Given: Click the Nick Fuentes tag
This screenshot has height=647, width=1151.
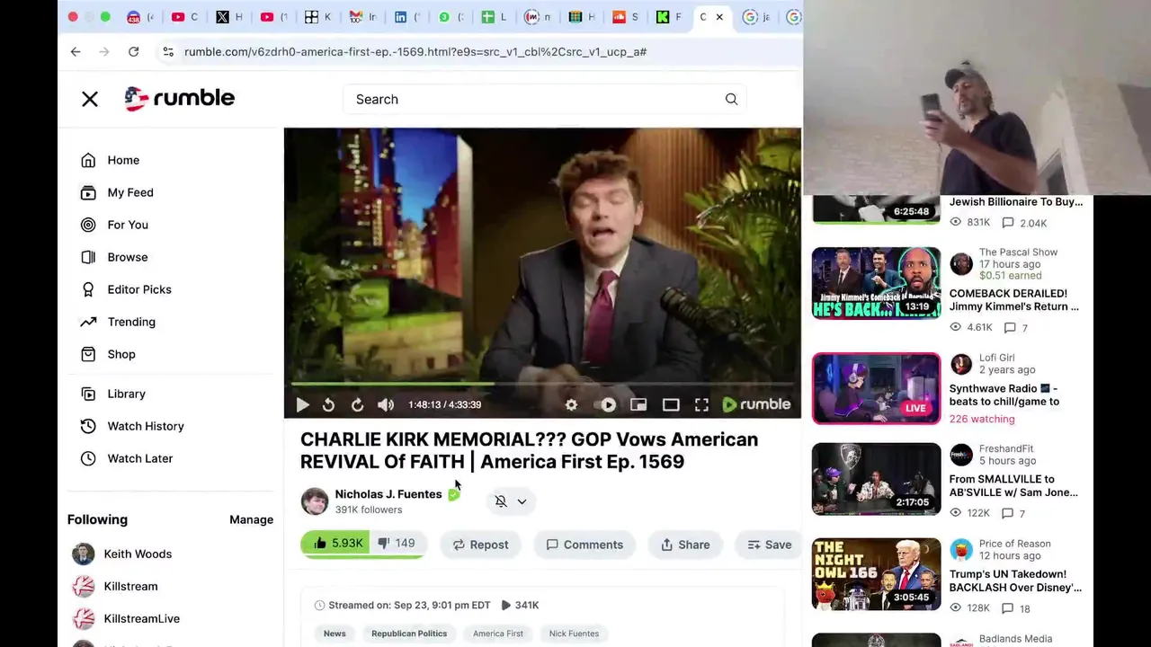Looking at the screenshot, I should (574, 634).
